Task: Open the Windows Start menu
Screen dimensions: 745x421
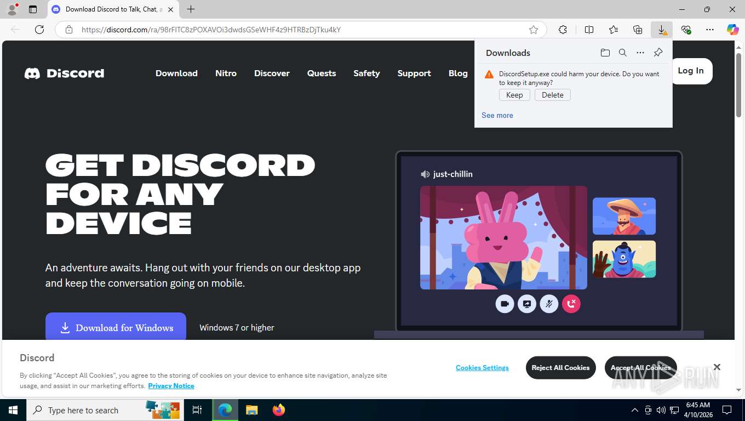Action: coord(13,410)
